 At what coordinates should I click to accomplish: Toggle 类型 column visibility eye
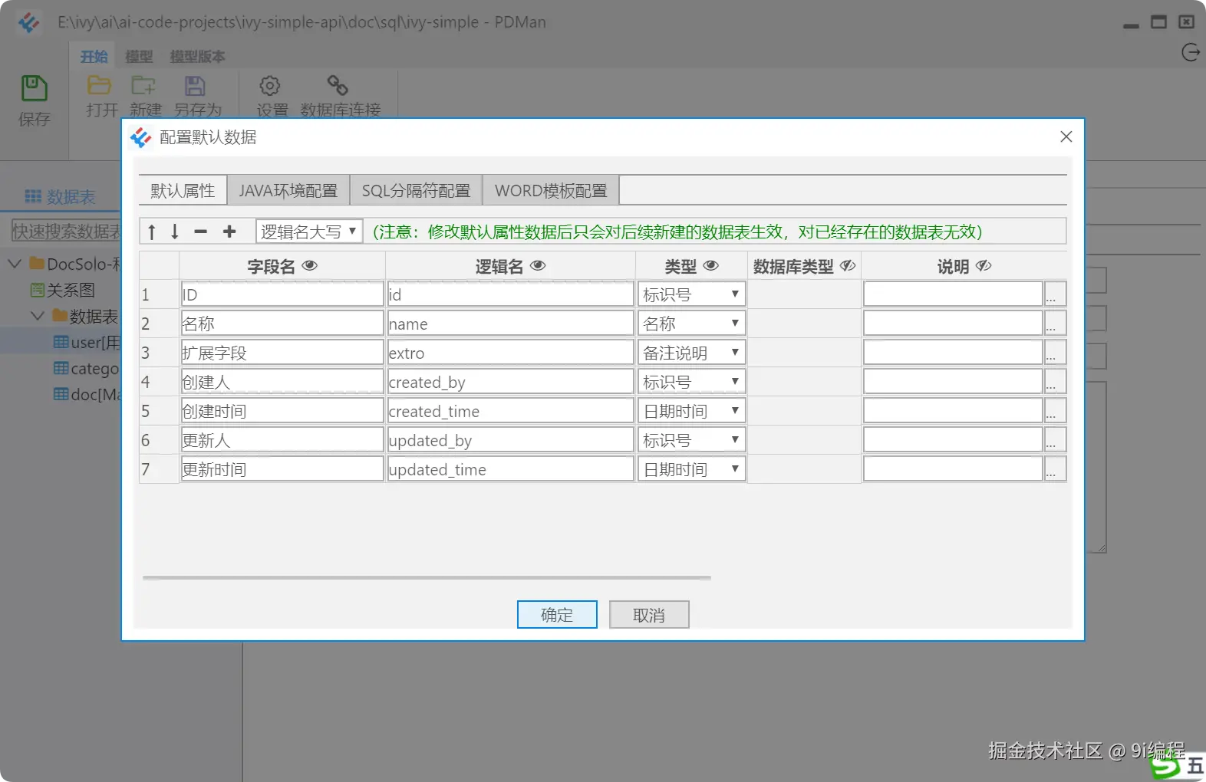(711, 265)
